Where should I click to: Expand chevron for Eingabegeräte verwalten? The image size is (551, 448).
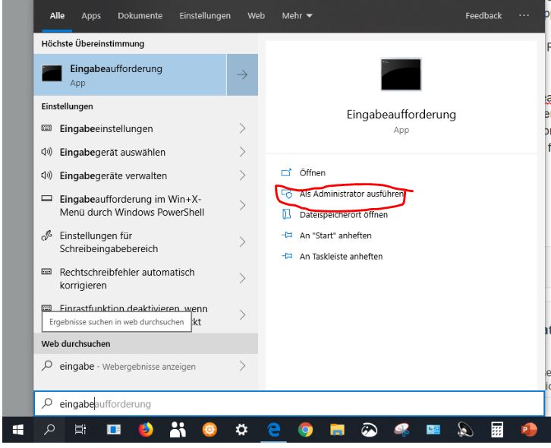pyautogui.click(x=242, y=175)
